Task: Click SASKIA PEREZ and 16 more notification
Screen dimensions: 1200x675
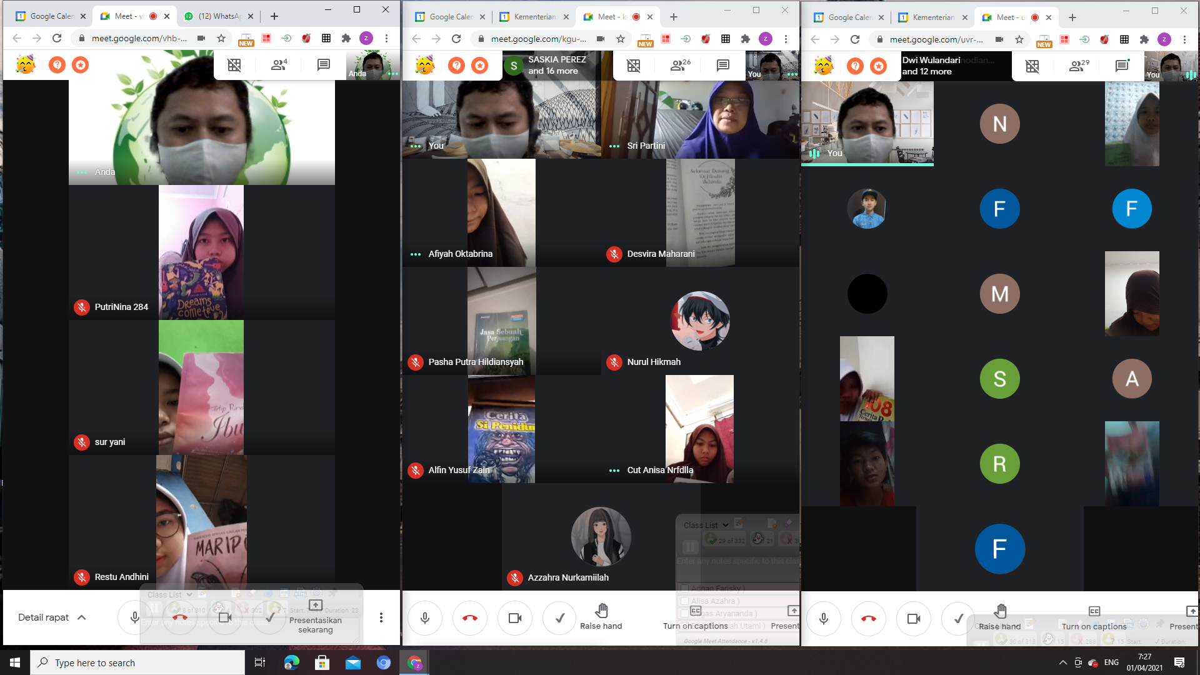Action: tap(550, 65)
